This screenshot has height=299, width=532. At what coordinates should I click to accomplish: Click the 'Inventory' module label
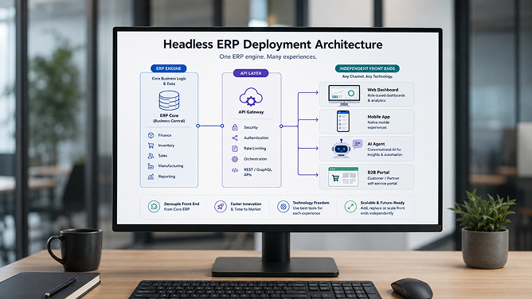click(x=166, y=146)
